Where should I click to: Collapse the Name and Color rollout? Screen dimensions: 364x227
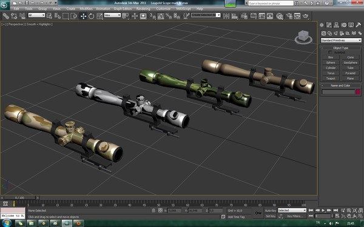(x=340, y=85)
